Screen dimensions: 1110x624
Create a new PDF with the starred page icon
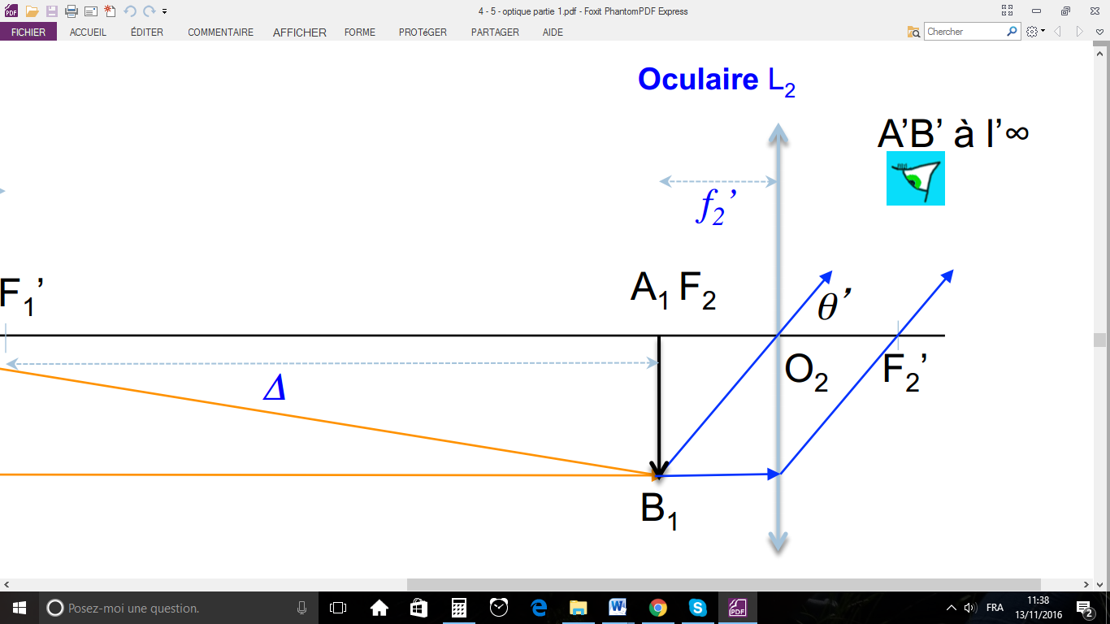pos(110,11)
